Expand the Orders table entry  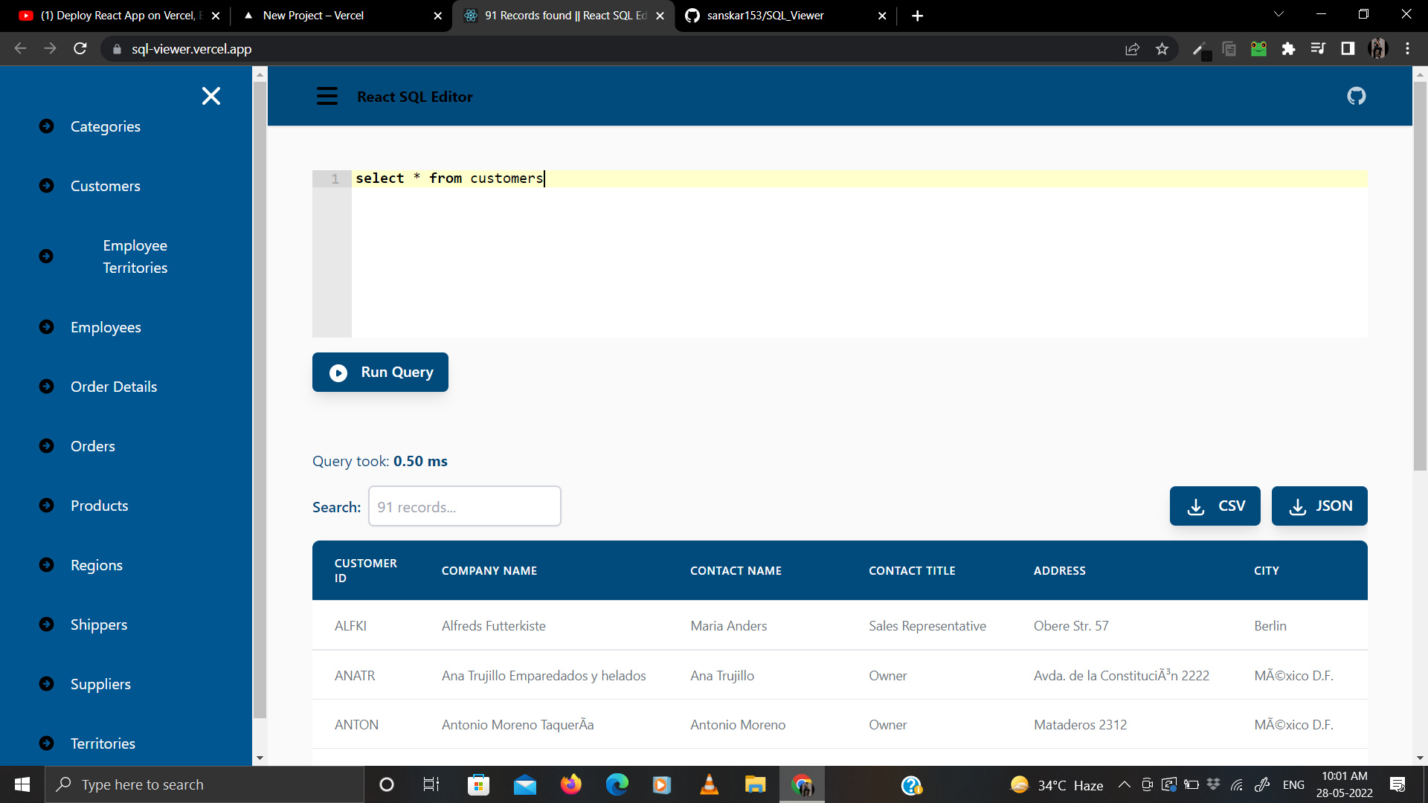click(47, 445)
